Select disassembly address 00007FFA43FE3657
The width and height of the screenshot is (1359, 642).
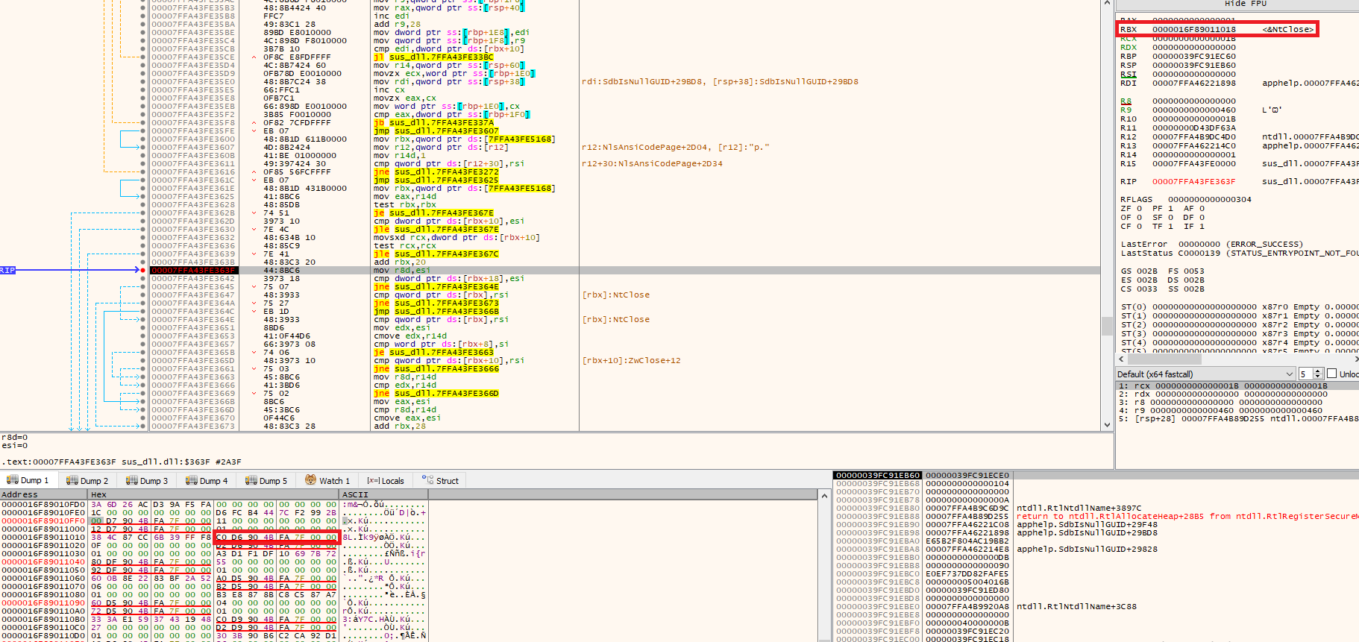pyautogui.click(x=193, y=344)
